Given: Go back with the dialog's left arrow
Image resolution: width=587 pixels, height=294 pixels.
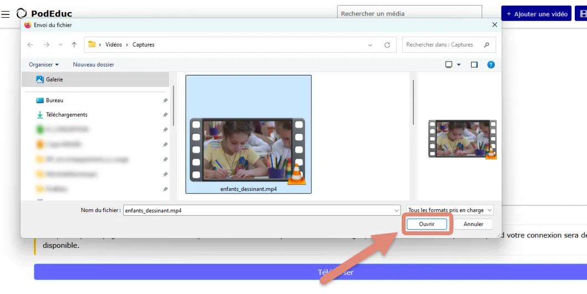Looking at the screenshot, I should 31,44.
